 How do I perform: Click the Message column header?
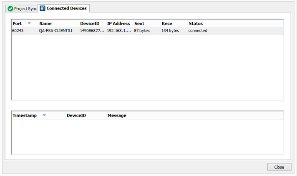coord(117,115)
